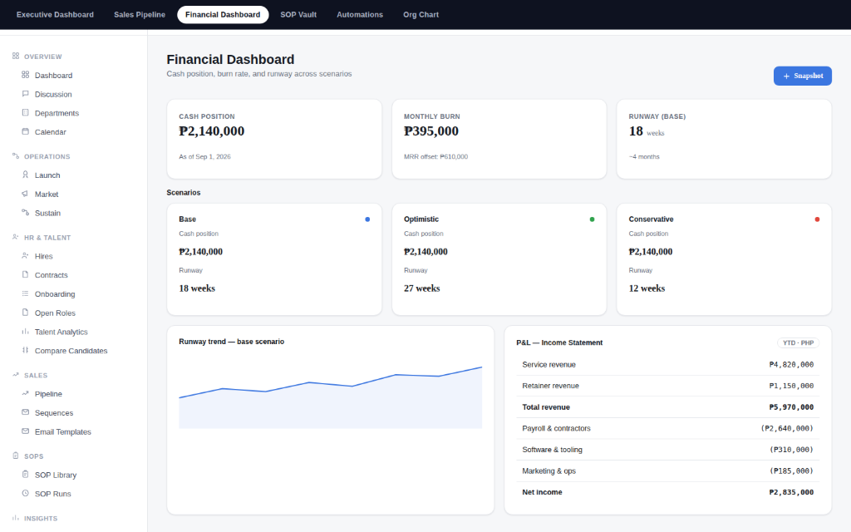Click the Overview section grid icon
The height and width of the screenshot is (532, 851).
(16, 56)
